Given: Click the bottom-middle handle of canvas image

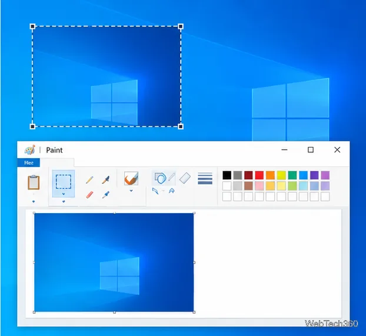Looking at the screenshot, I should tap(114, 313).
